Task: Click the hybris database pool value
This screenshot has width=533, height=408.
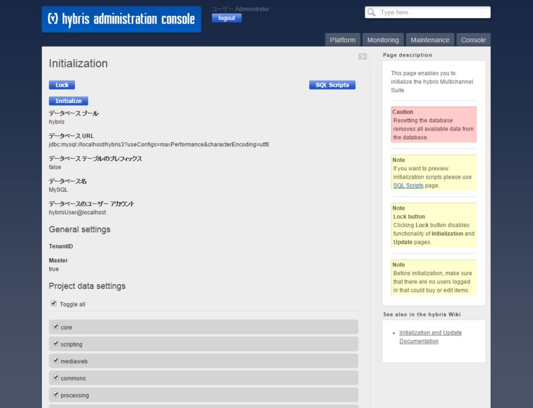Action: tap(57, 122)
